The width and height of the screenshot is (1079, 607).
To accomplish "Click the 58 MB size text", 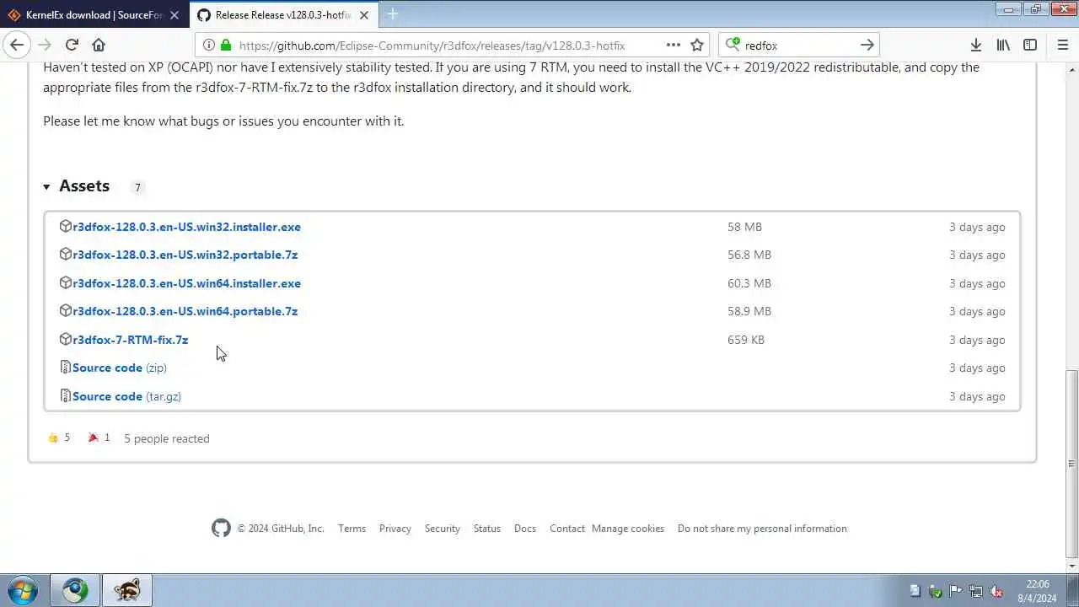I will [x=744, y=227].
